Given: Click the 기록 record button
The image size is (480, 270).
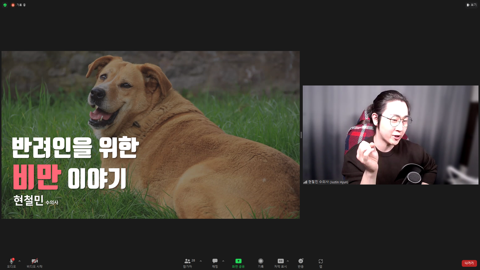Looking at the screenshot, I should point(261,263).
